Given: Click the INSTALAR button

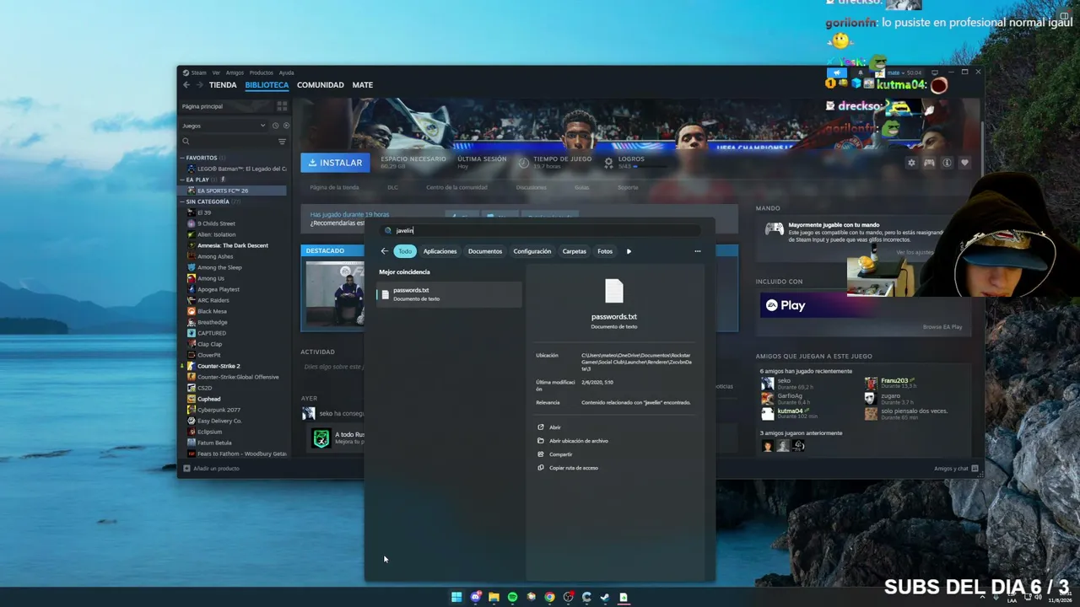Looking at the screenshot, I should point(335,163).
